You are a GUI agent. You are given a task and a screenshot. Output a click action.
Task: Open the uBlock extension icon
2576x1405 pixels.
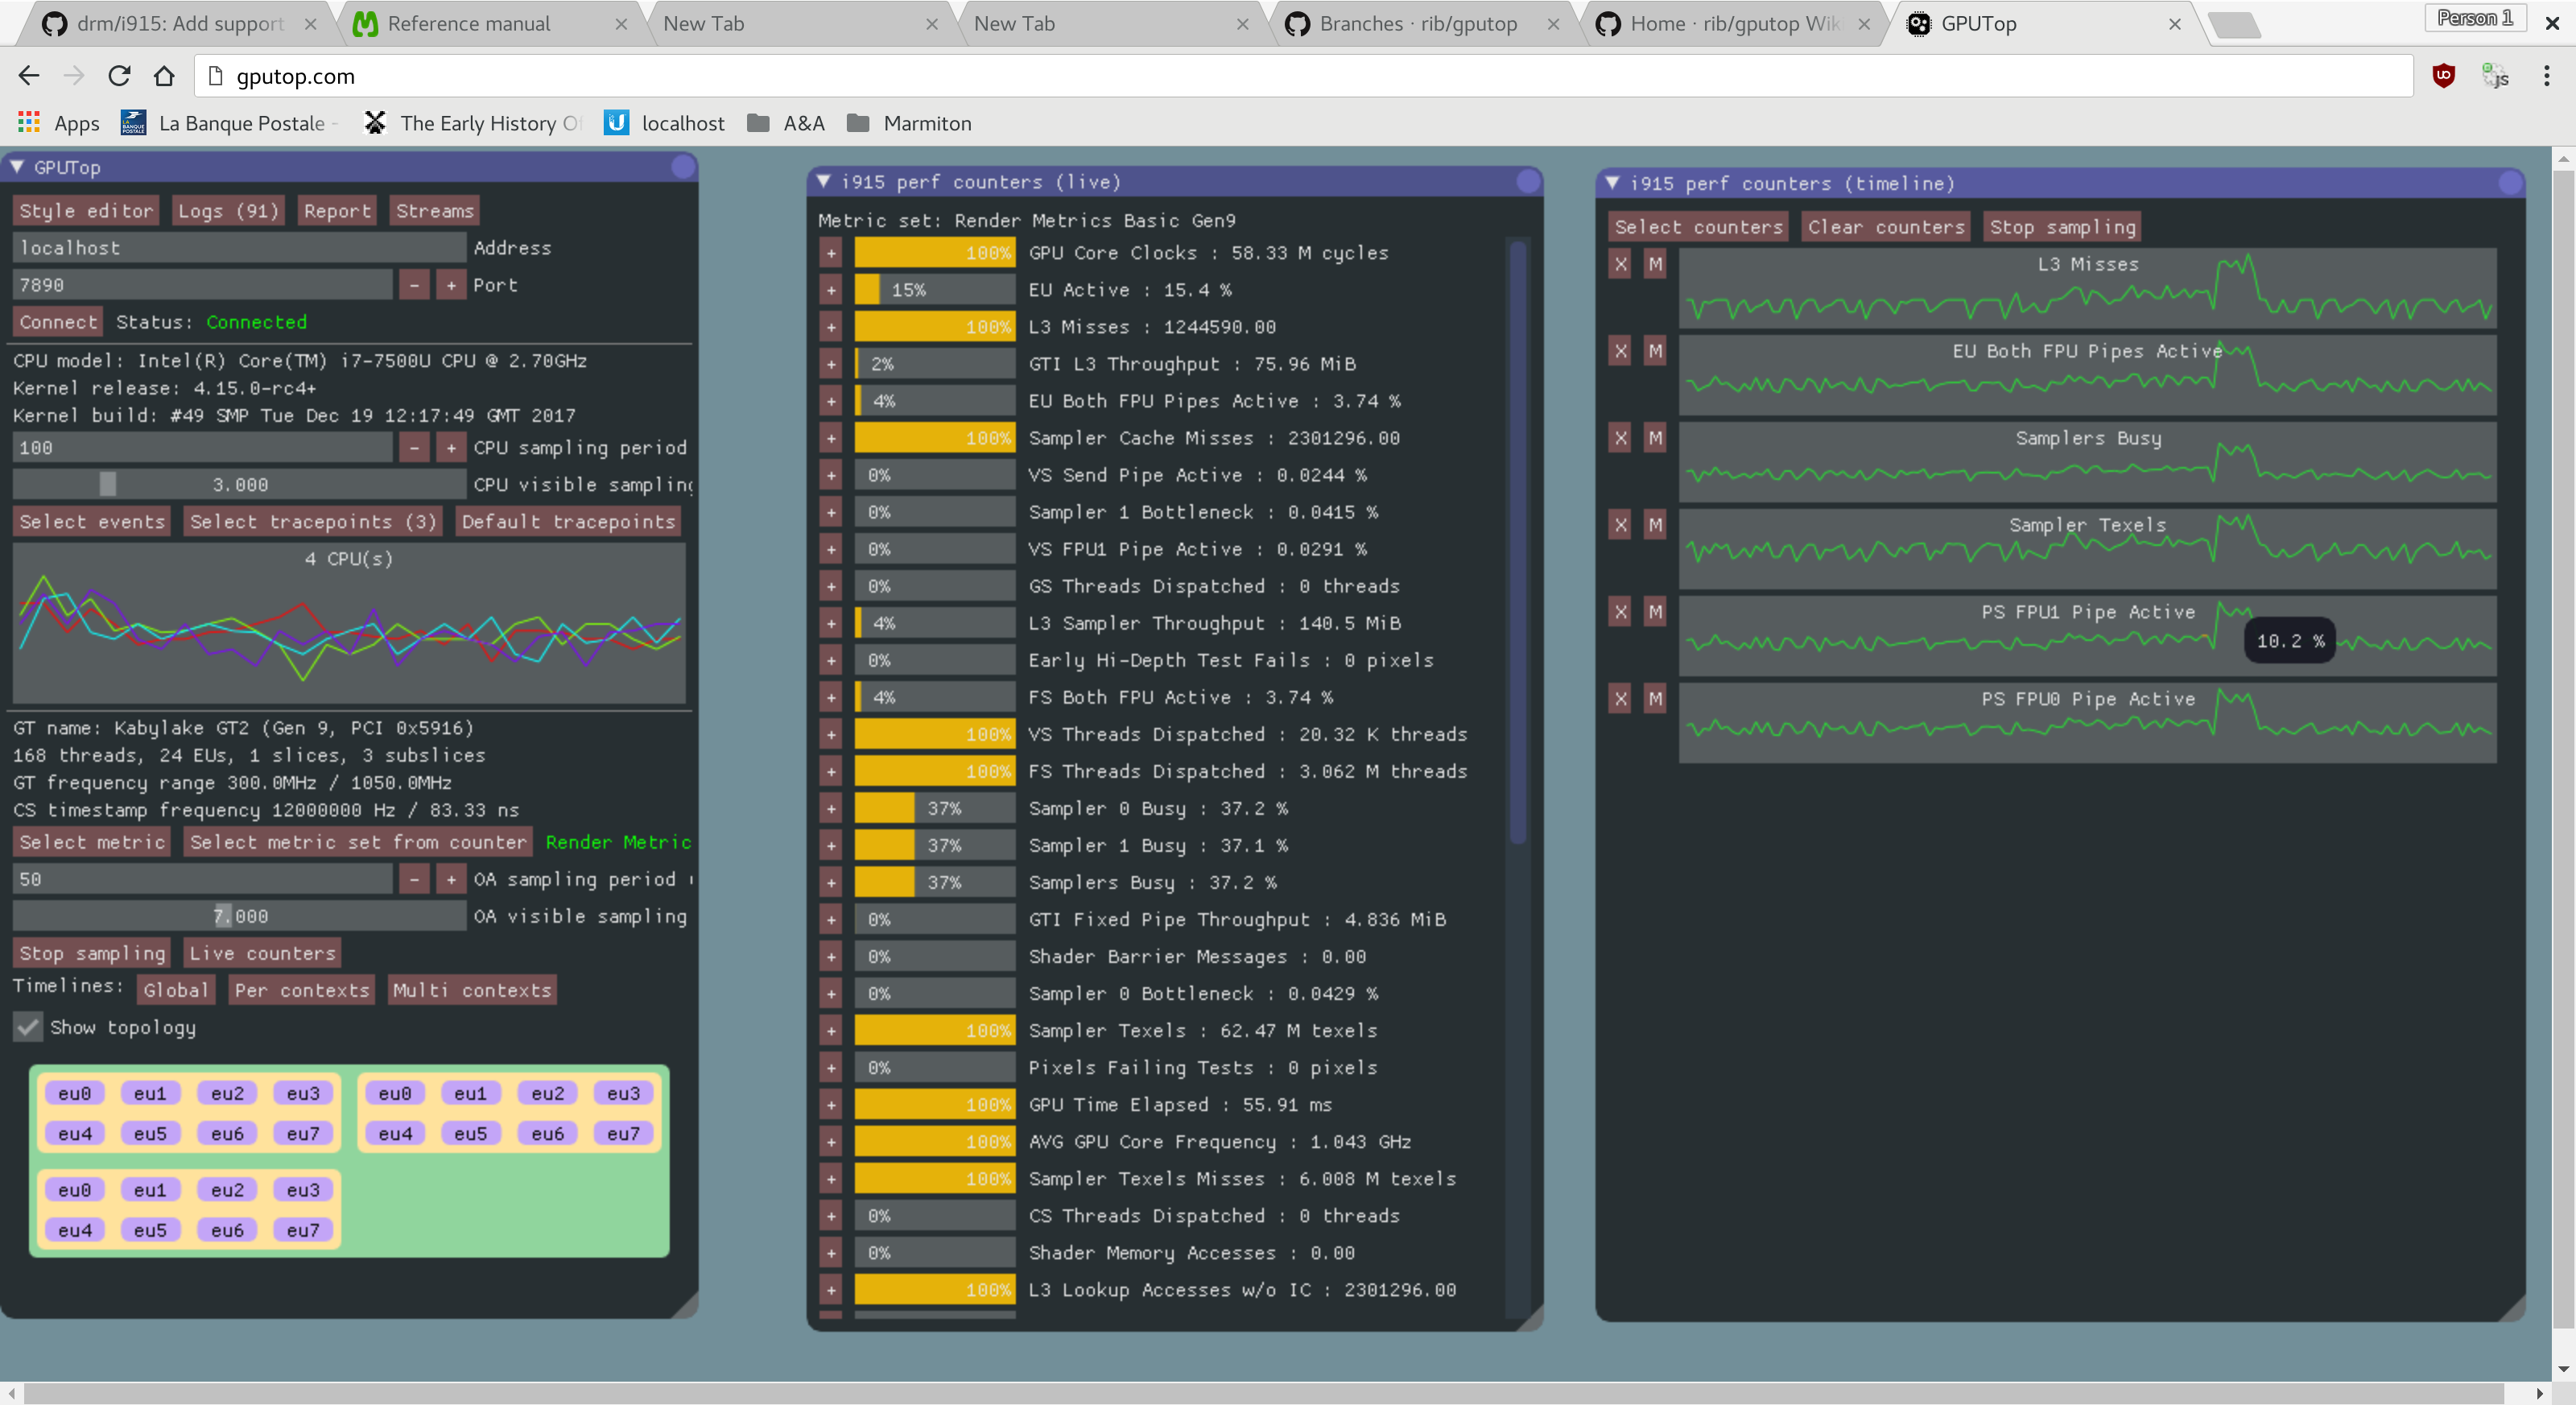2443,76
